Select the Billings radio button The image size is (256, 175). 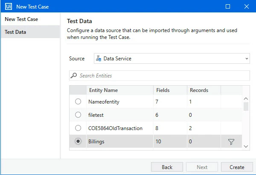point(78,141)
